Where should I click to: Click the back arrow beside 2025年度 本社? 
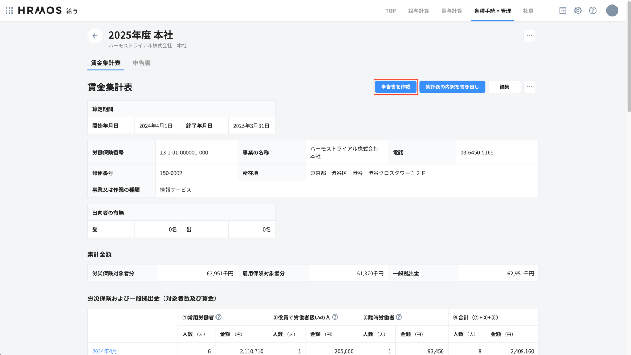point(95,36)
